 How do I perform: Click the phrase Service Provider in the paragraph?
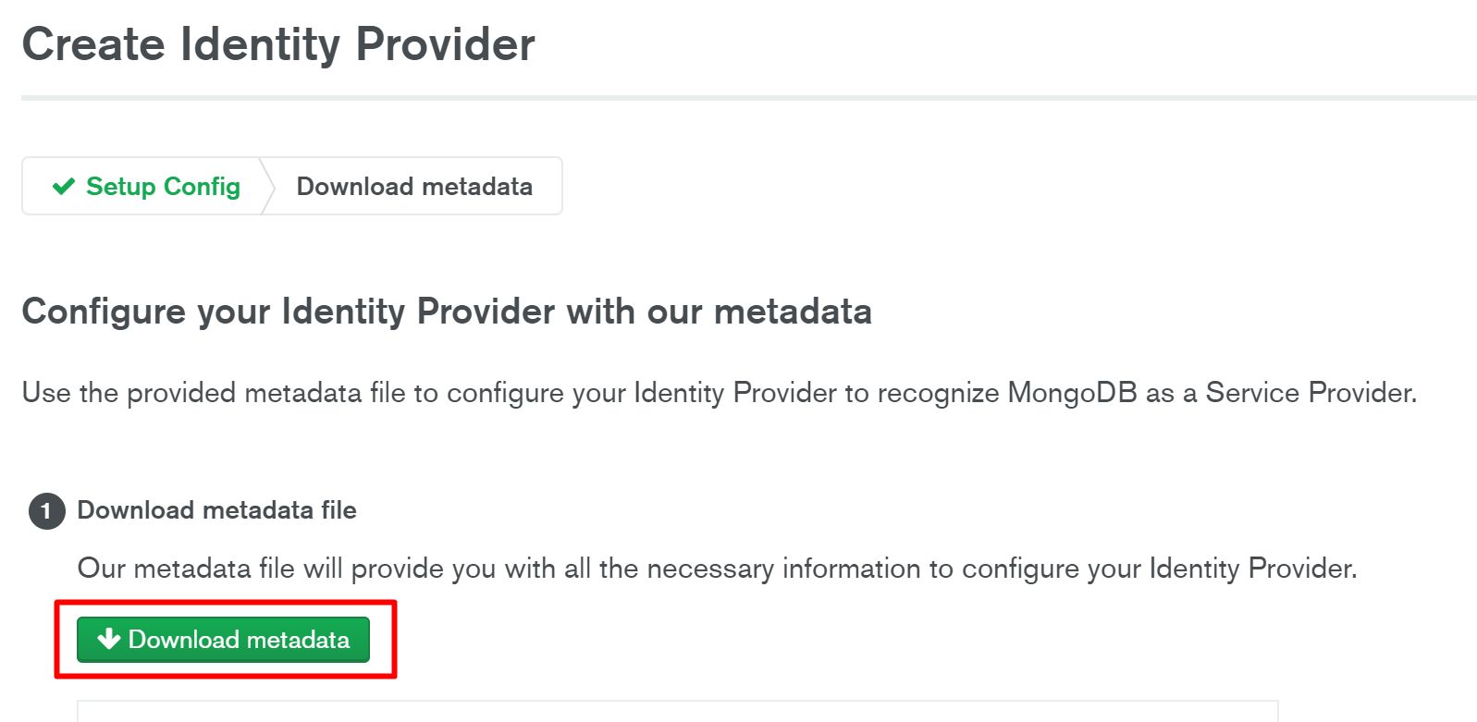[1310, 393]
